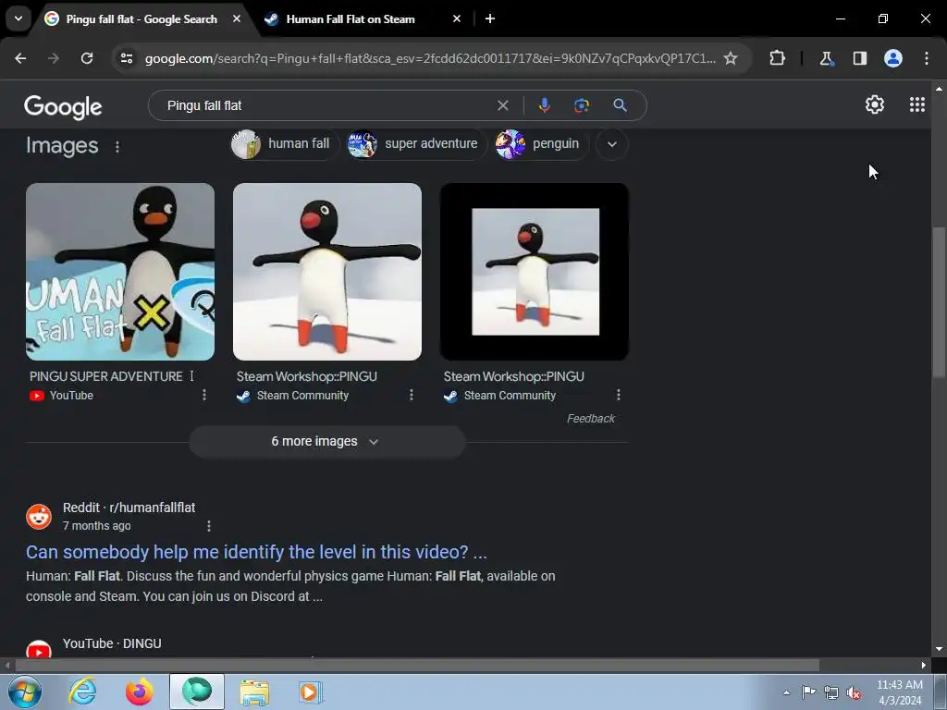This screenshot has width=947, height=710.
Task: Open the PINGU SUPER ADVENTURE title link
Action: (x=105, y=376)
